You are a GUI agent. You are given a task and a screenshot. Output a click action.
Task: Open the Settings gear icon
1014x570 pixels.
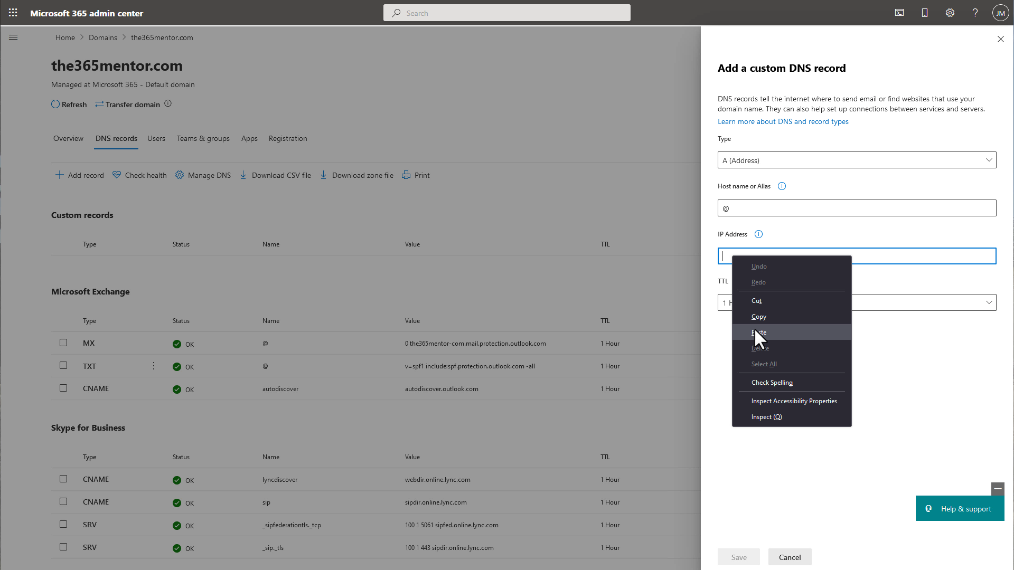[950, 13]
